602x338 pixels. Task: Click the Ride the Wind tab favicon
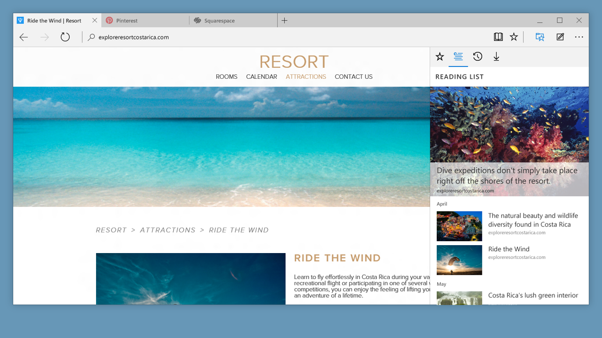pyautogui.click(x=20, y=21)
